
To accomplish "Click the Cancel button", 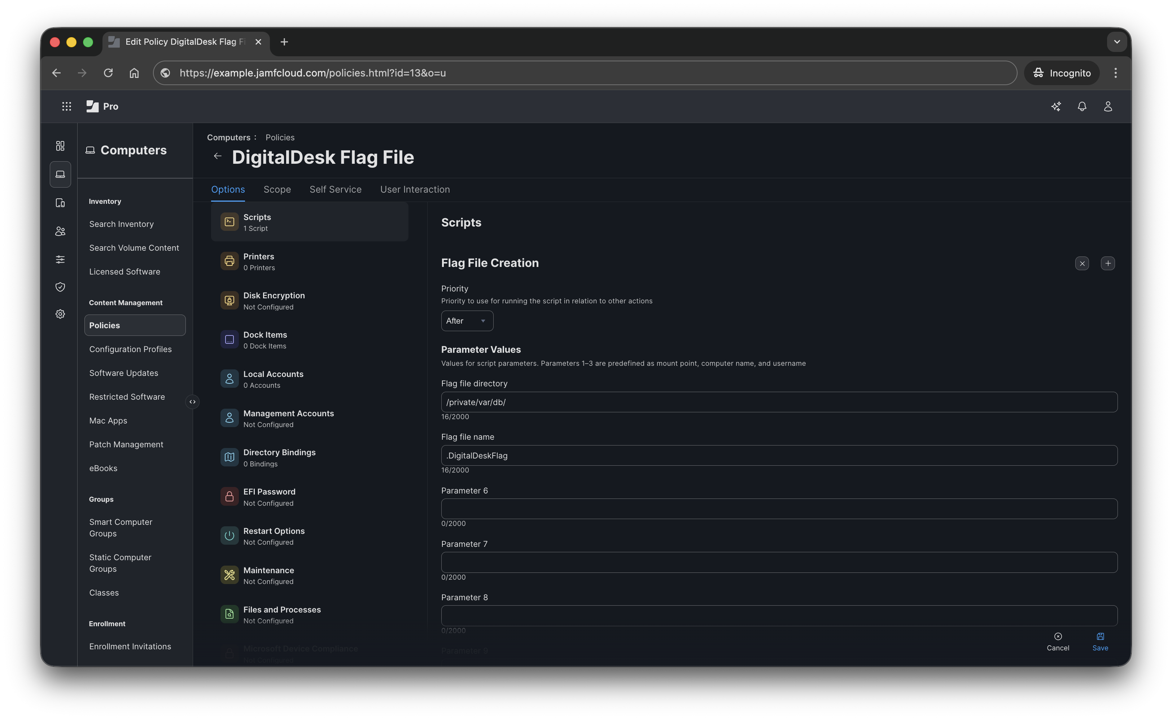I will pyautogui.click(x=1058, y=641).
